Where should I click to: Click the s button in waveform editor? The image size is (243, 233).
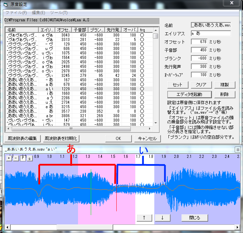[x=30, y=158]
